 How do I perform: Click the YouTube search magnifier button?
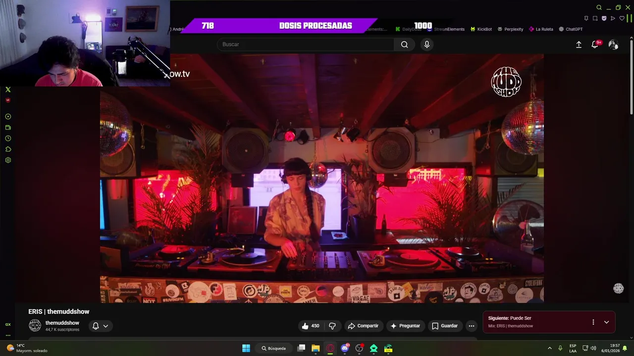pos(405,44)
